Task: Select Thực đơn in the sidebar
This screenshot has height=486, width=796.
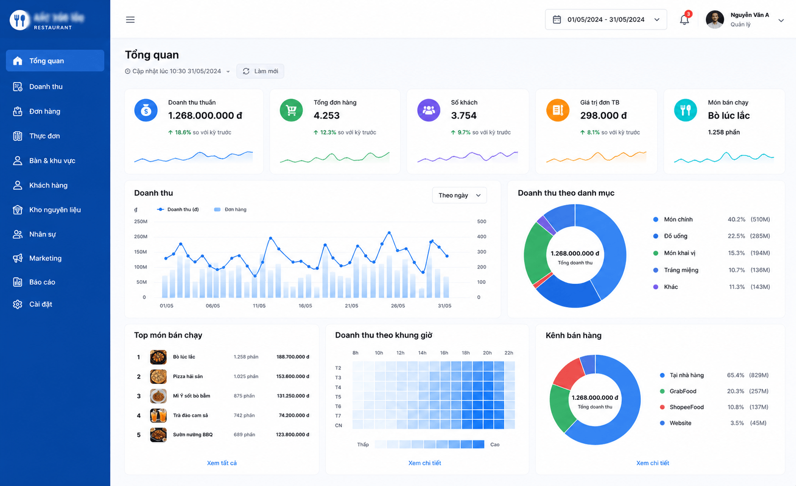Action: pos(55,136)
